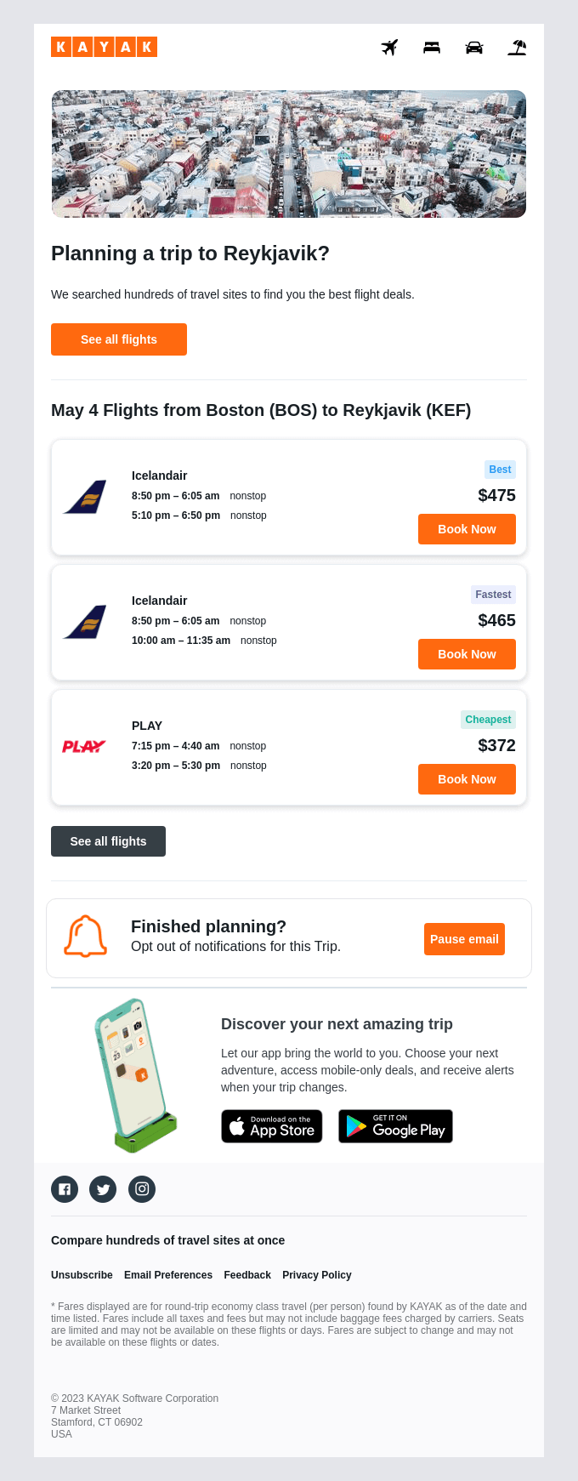Select the flights icon in the top navigation
Viewport: 578px width, 1481px height.
pyautogui.click(x=390, y=48)
